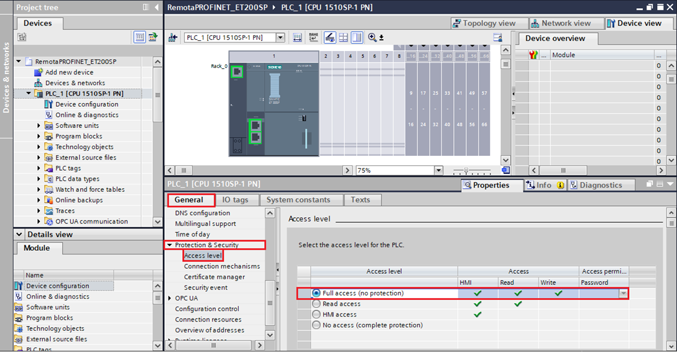677x352 pixels.
Task: Open Connection mechanisms in Protection & Security
Action: (x=221, y=266)
